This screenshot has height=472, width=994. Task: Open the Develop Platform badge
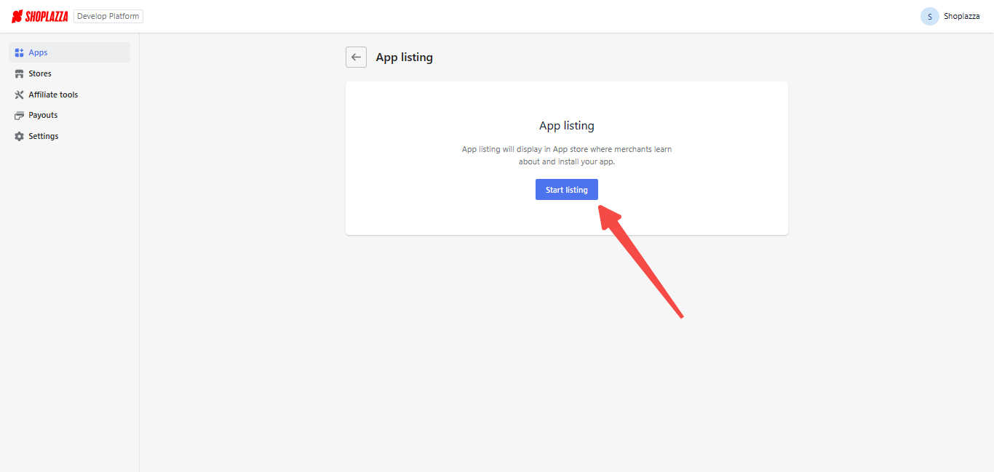tap(108, 16)
